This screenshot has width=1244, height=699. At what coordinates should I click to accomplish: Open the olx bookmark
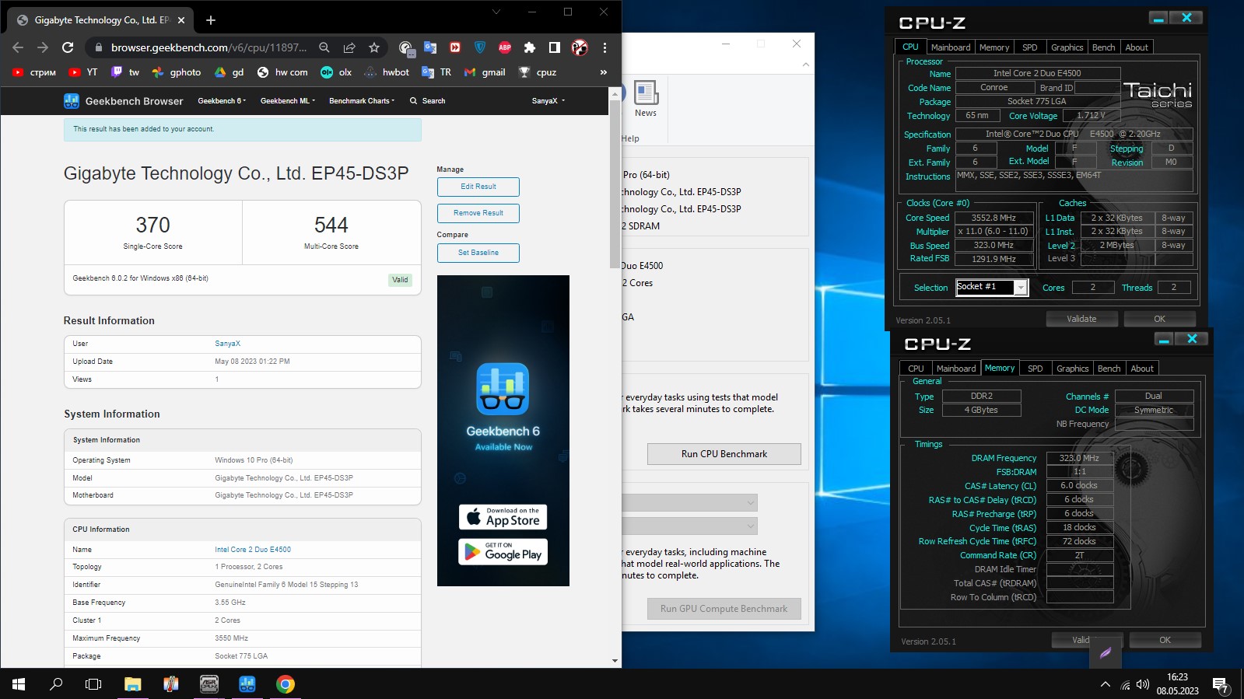[336, 72]
